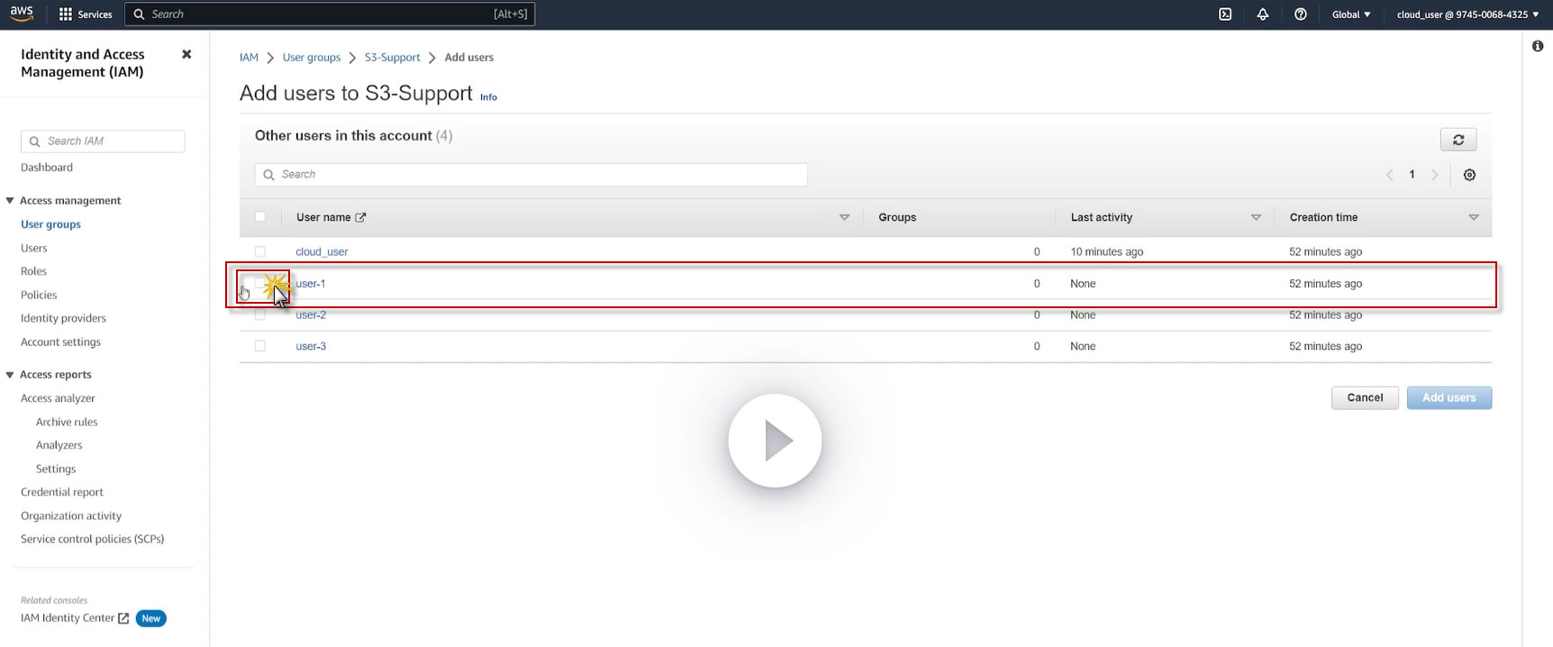Viewport: 1553px width, 647px height.
Task: Open the user-1 user link
Action: point(311,283)
